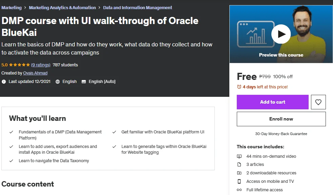The height and width of the screenshot is (195, 333).
Task: Click the Last updated 12/2021 text
Action: coord(29,82)
